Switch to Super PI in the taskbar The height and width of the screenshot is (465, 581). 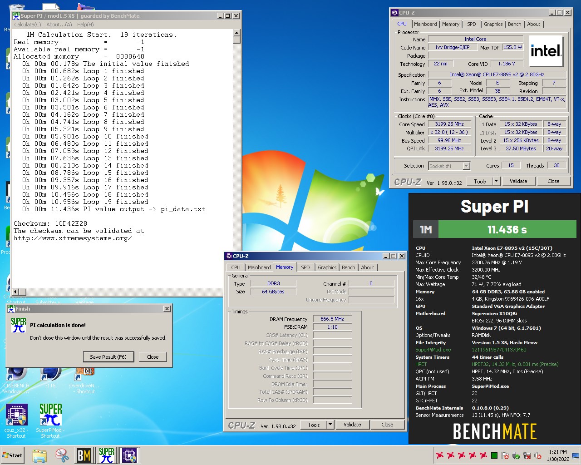tap(107, 455)
